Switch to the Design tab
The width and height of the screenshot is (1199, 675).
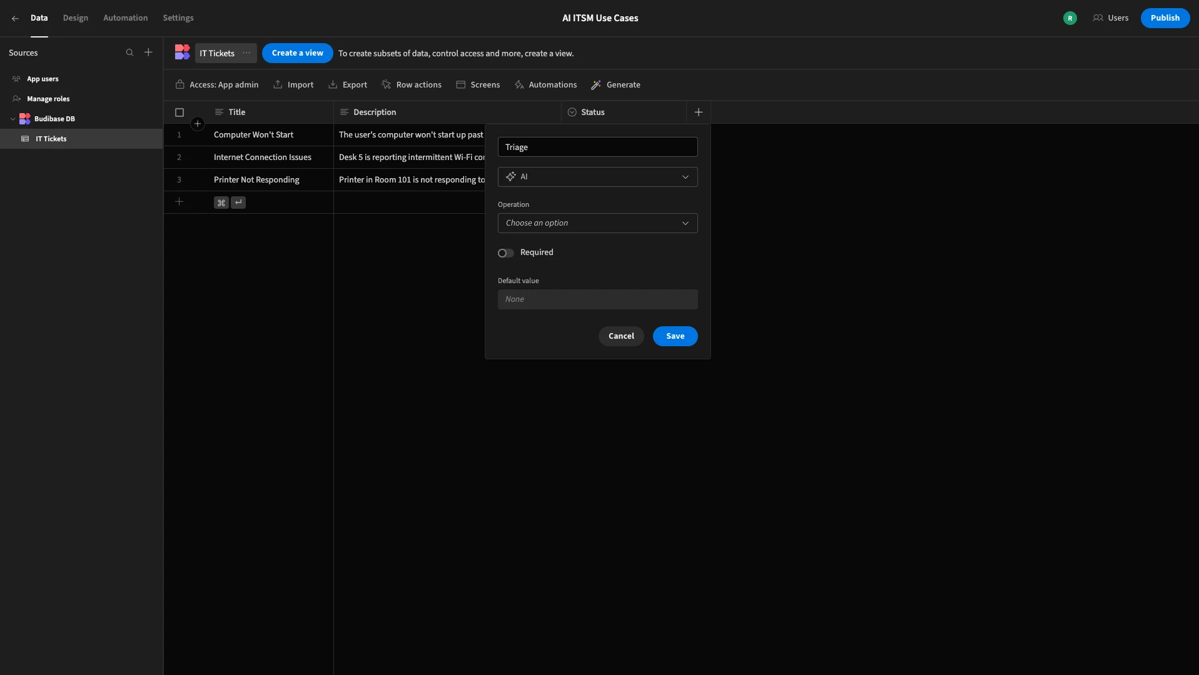pos(76,18)
